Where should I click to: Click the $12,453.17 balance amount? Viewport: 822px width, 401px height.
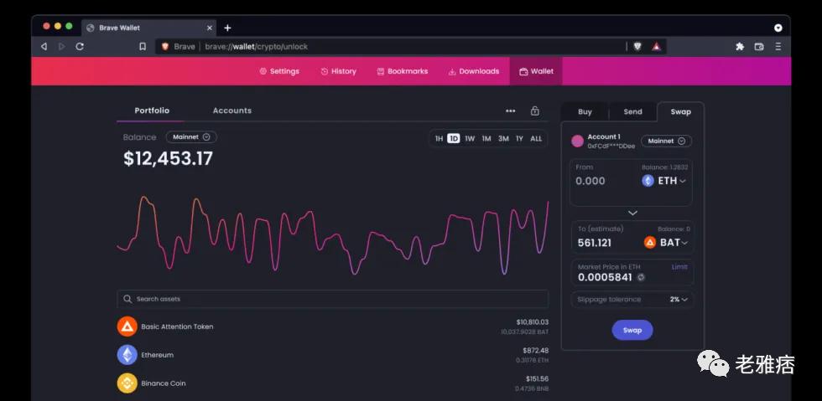pos(168,158)
